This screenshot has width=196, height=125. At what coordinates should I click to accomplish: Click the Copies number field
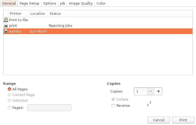[x=140, y=91]
